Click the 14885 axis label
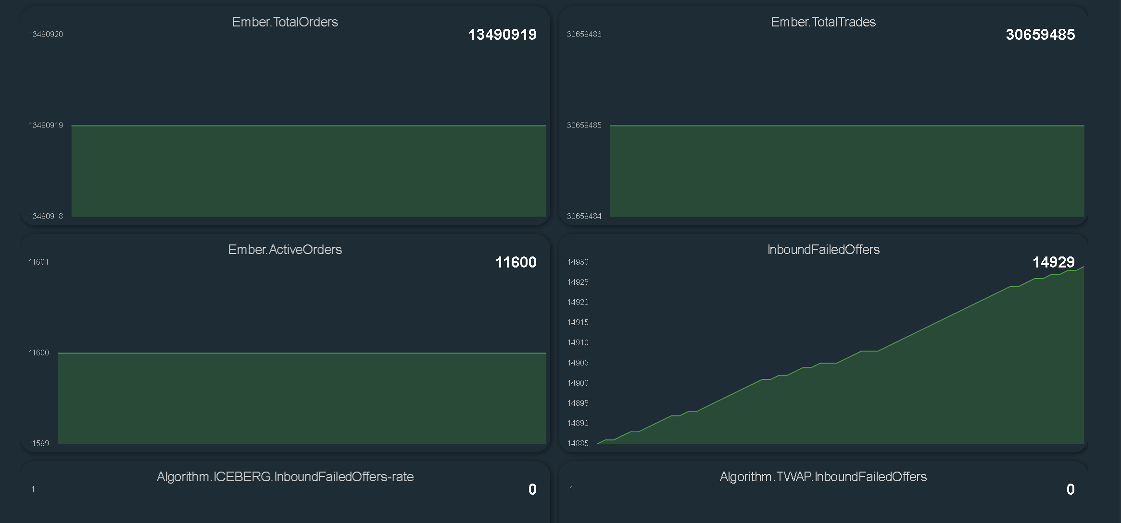1121x523 pixels. point(578,444)
